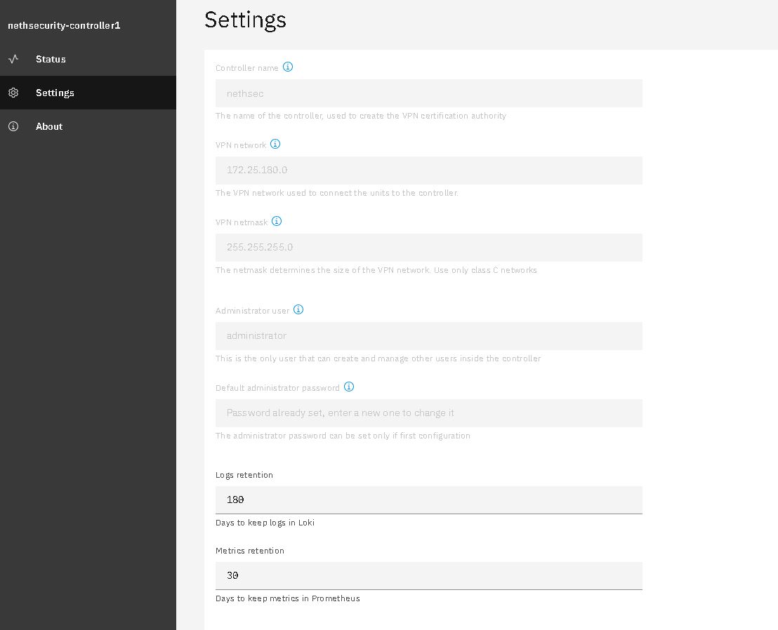Click the Settings page heading
This screenshot has width=778, height=630.
(x=245, y=20)
